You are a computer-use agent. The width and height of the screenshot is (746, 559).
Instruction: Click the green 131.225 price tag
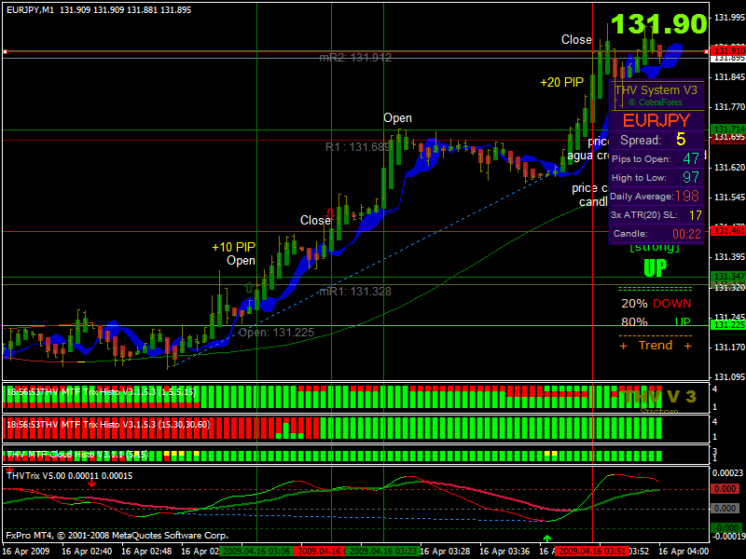click(x=728, y=325)
